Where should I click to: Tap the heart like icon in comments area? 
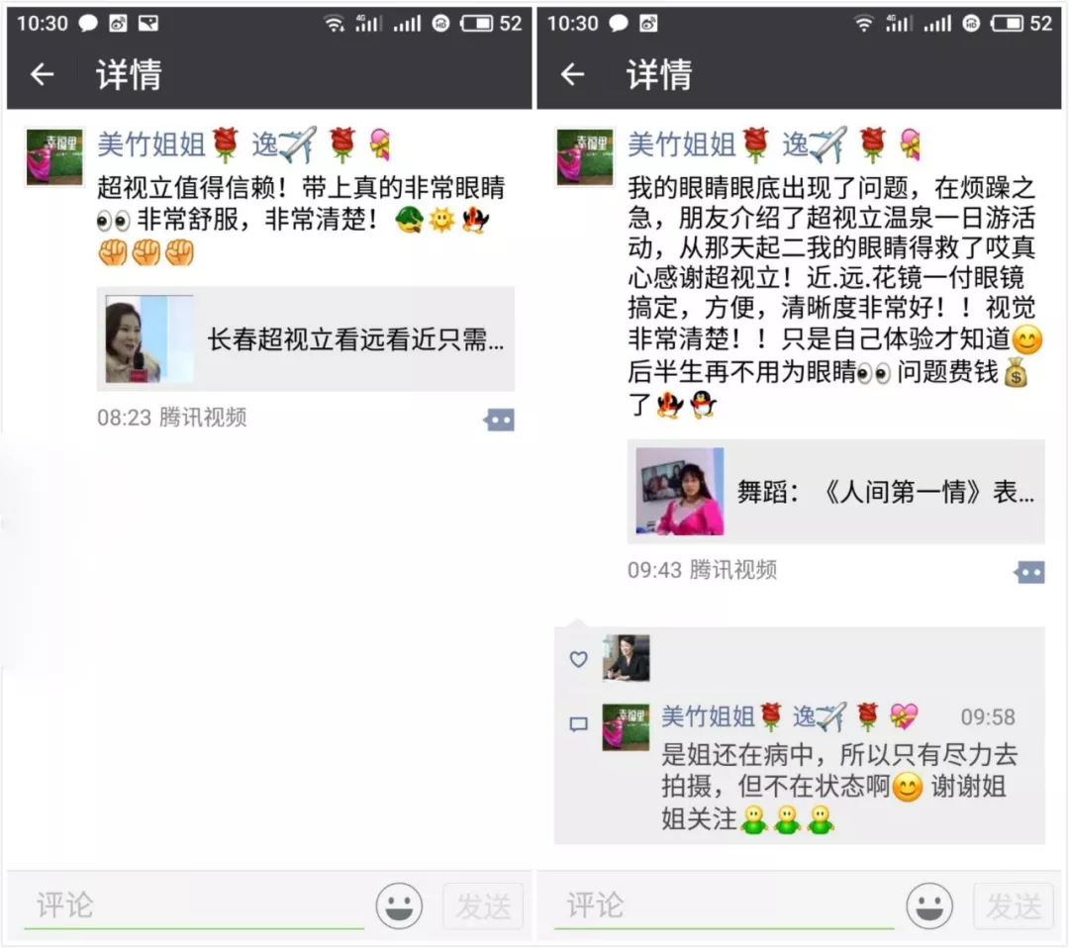(579, 659)
